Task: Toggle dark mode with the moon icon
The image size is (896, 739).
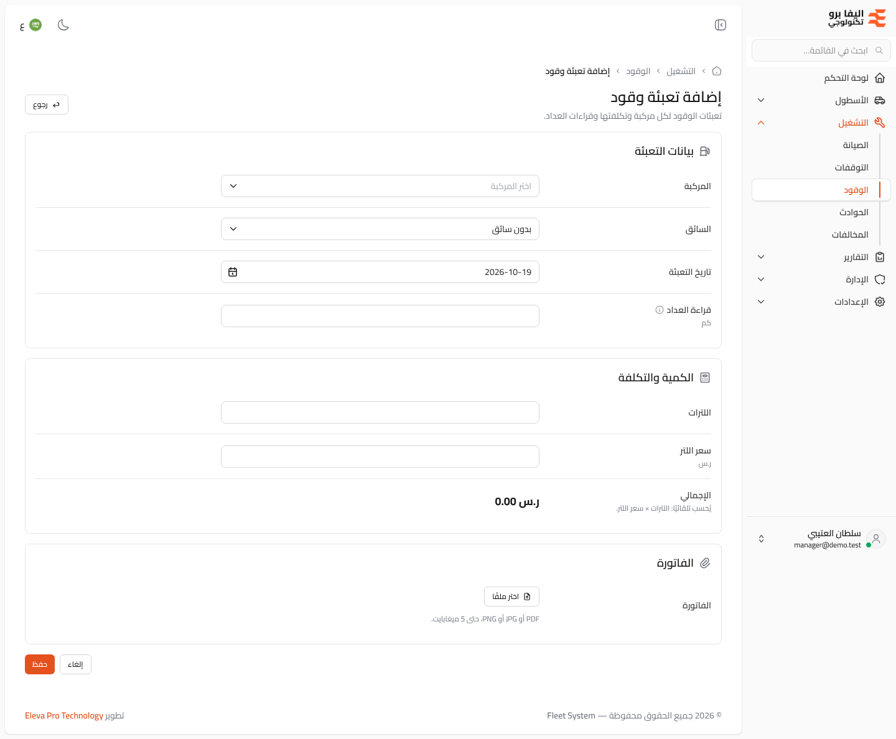Action: click(63, 25)
